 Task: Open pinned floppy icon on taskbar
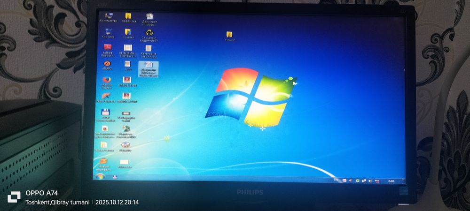coord(115,177)
